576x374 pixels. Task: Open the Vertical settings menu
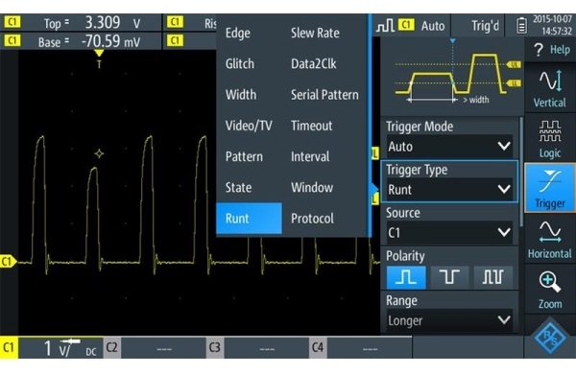[x=549, y=88]
